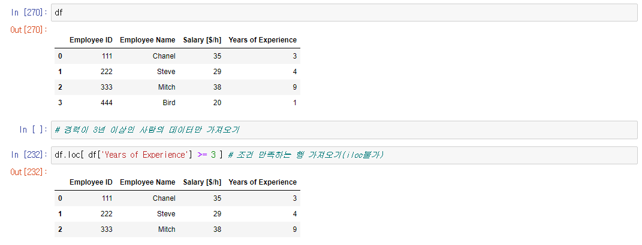Viewport: 642px width, 245px height.
Task: Click the code cell containing only "df"
Action: click(344, 13)
